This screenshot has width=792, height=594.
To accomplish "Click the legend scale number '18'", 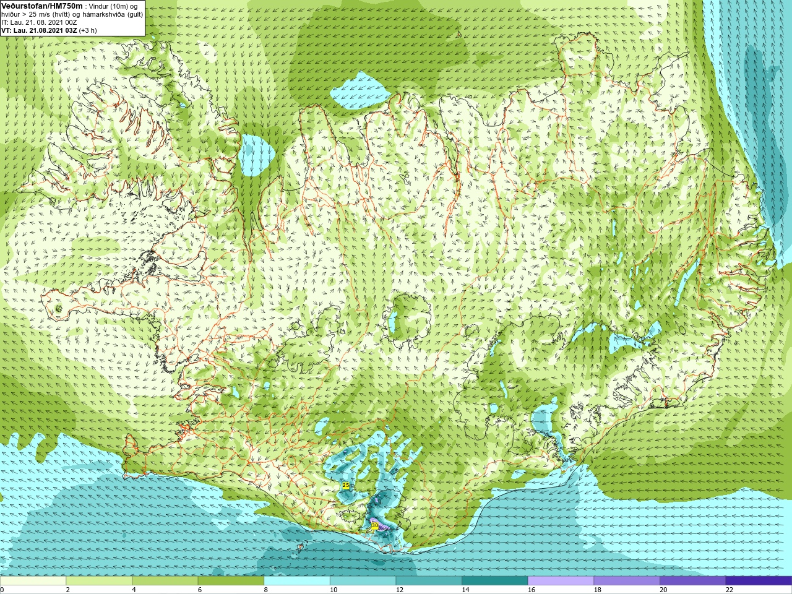I will [598, 590].
